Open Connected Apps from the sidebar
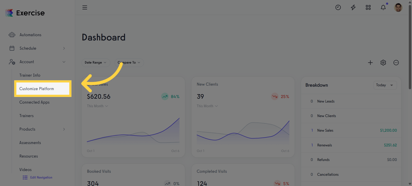 [x=34, y=102]
